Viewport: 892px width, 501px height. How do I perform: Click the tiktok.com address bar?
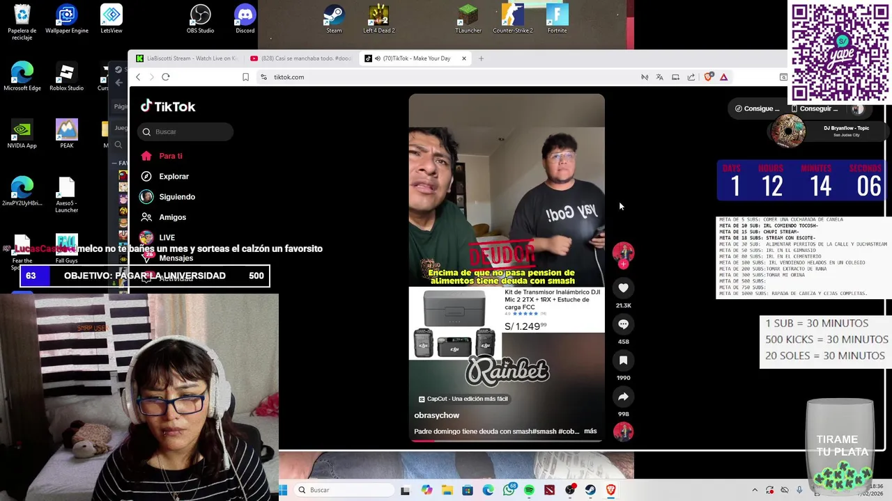(x=446, y=77)
